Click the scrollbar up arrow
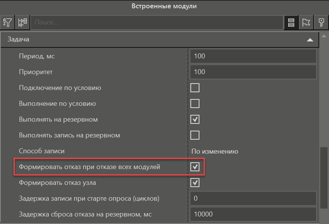 click(324, 36)
